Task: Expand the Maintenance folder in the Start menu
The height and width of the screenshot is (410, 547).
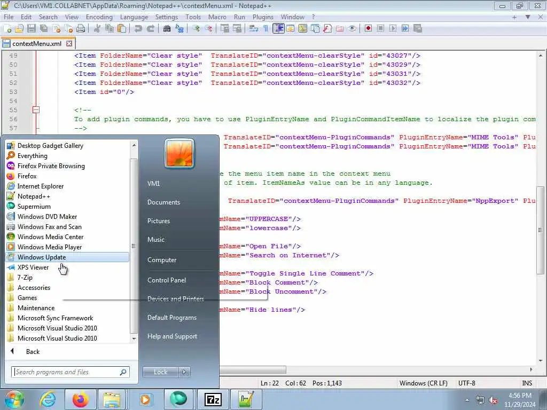Action: (x=68, y=308)
